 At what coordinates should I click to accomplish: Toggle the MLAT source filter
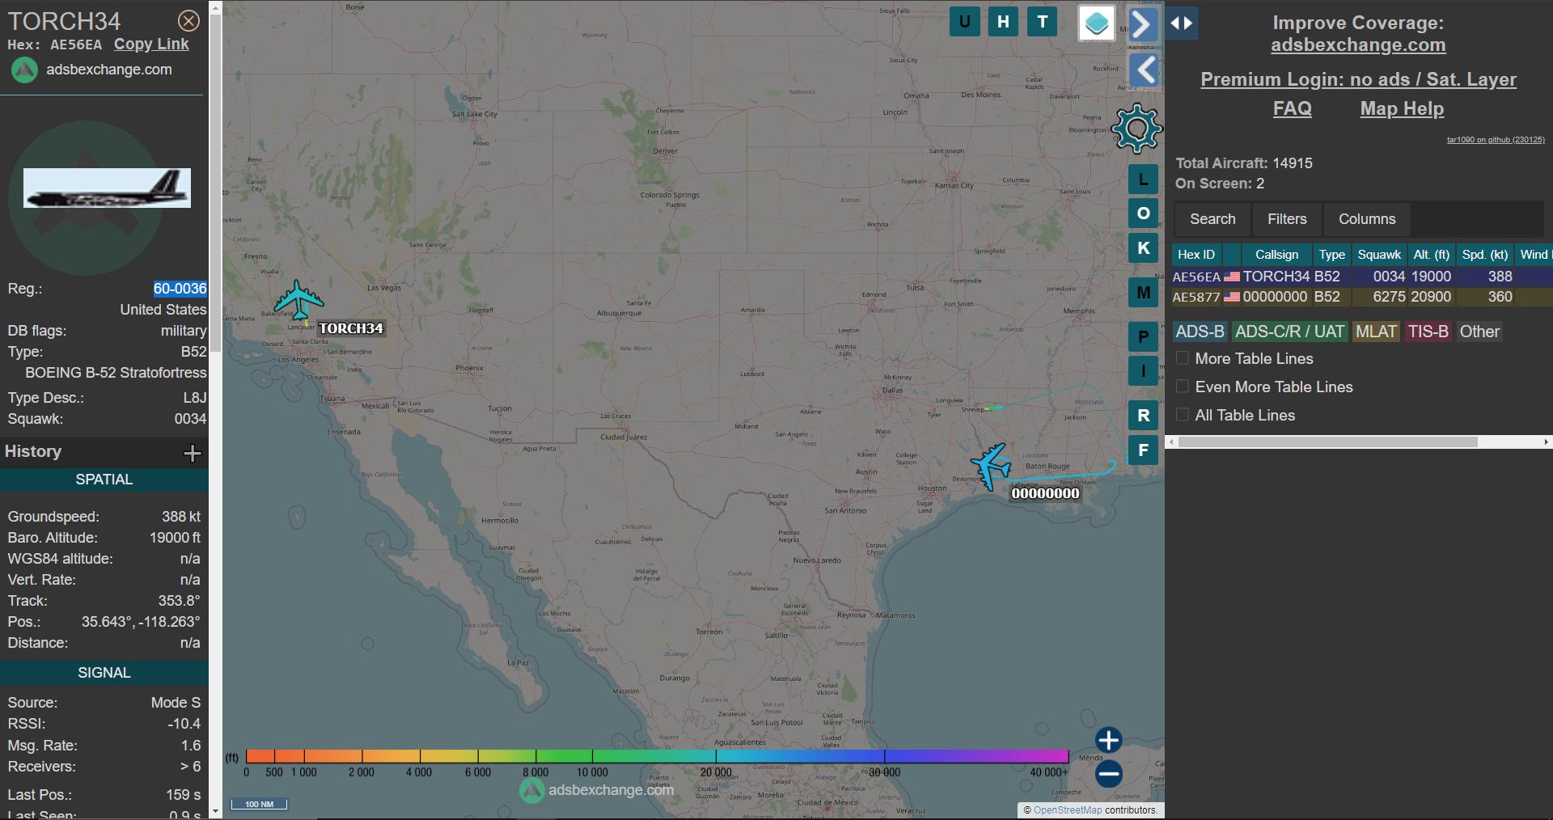pos(1376,332)
